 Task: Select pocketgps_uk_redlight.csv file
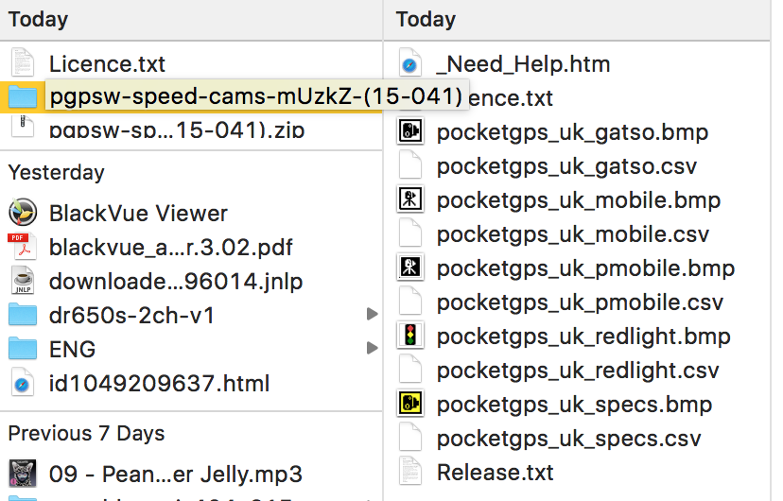[x=577, y=371]
